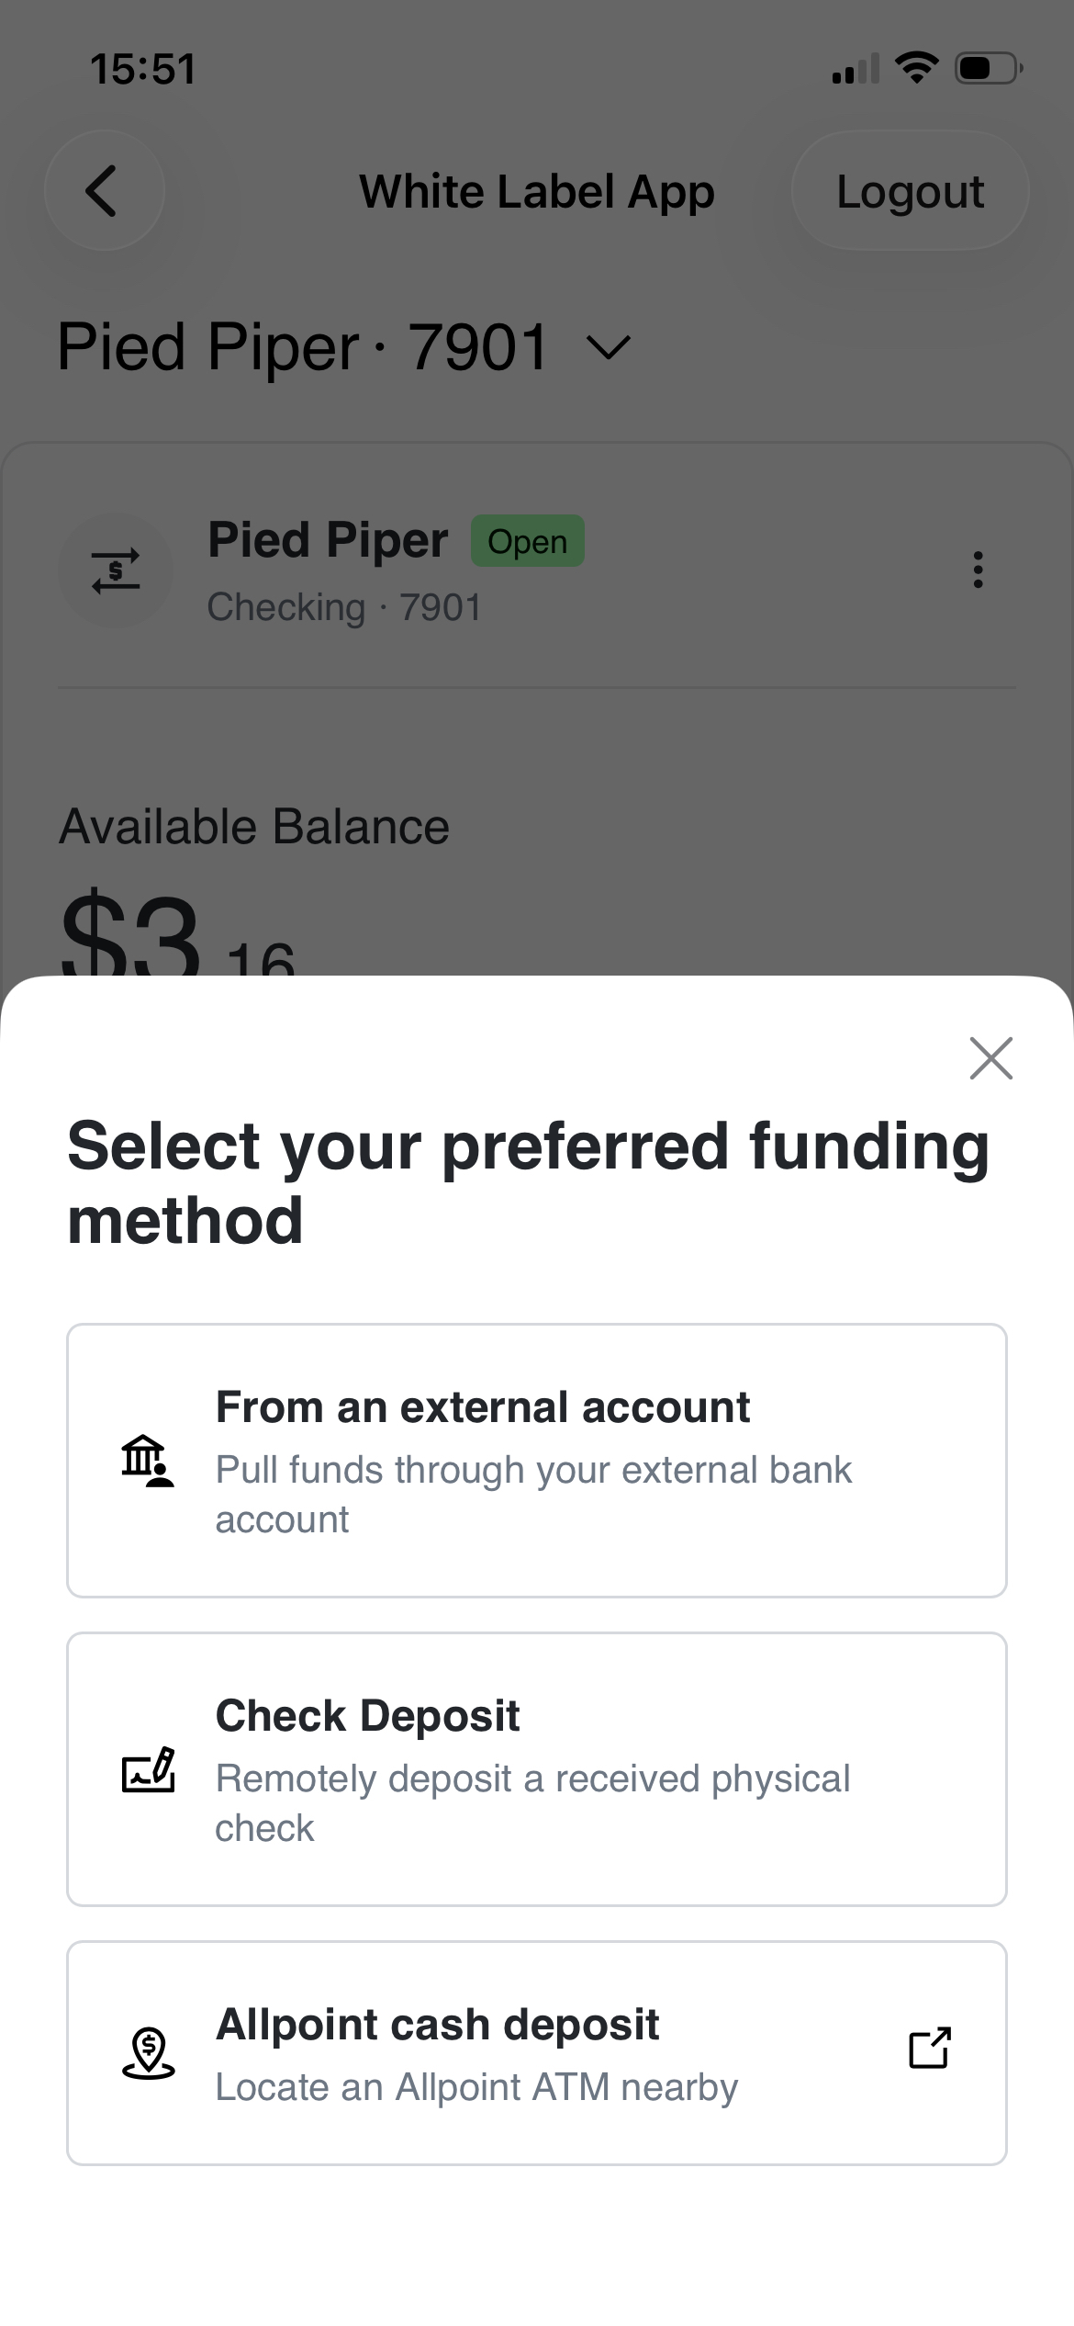Select the Check Deposit funding option

536,1769
